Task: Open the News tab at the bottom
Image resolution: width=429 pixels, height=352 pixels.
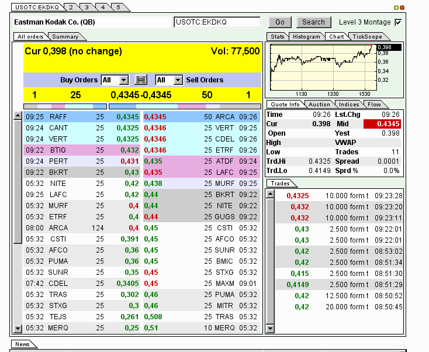Action: pyautogui.click(x=22, y=344)
